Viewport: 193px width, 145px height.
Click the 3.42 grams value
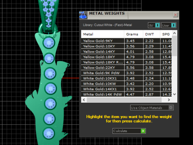[130, 84]
